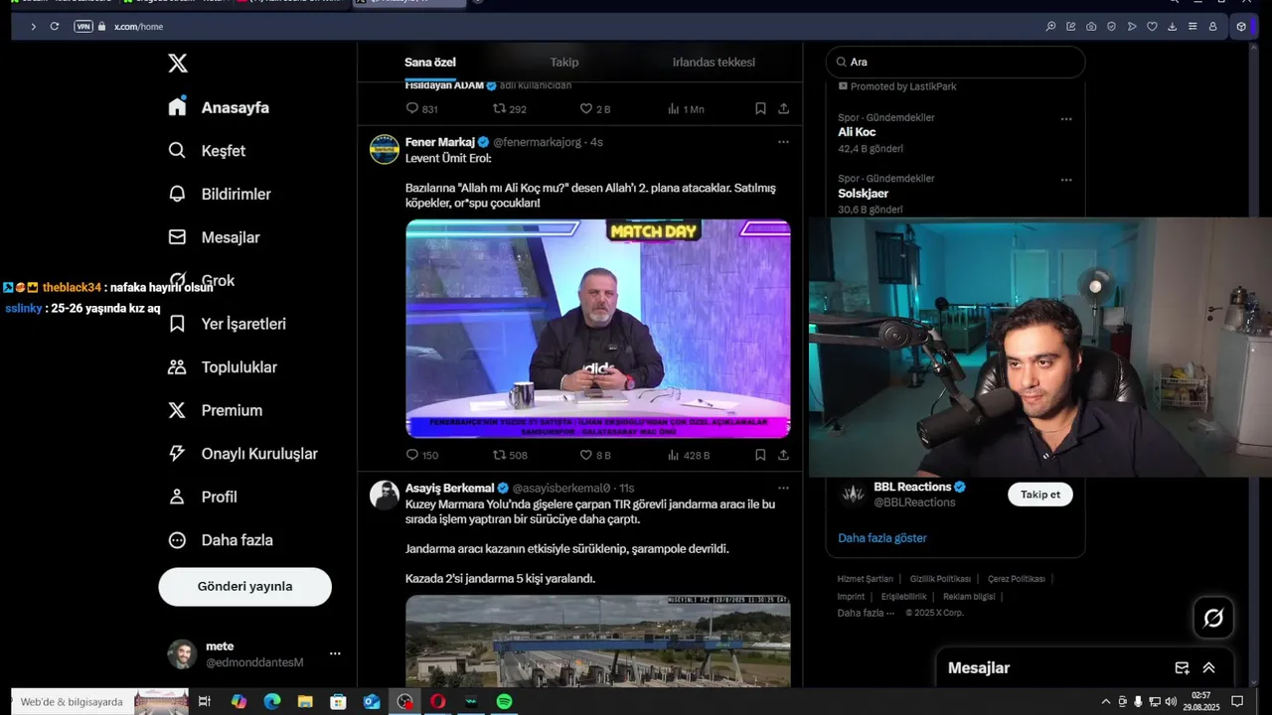Open the Ali Koc trending topic
This screenshot has width=1272, height=715.
point(857,132)
